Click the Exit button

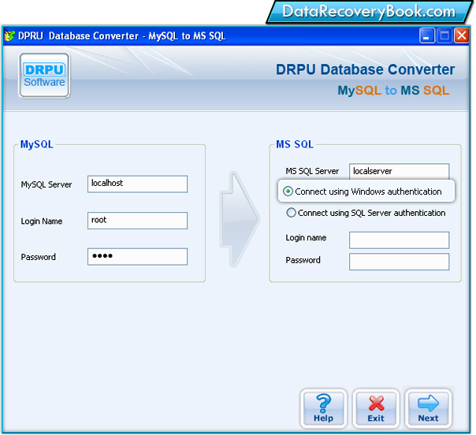(376, 408)
